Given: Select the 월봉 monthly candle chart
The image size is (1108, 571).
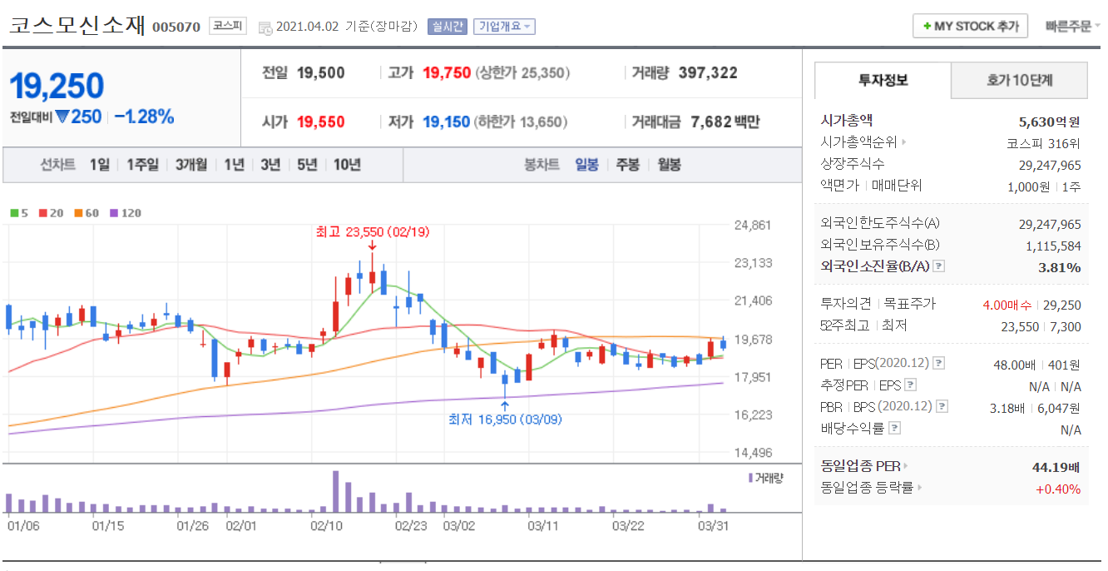Looking at the screenshot, I should click(669, 165).
